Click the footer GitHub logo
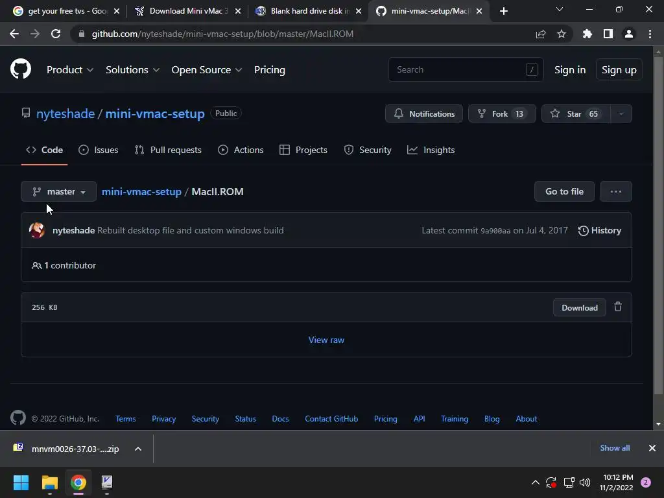 (18, 418)
